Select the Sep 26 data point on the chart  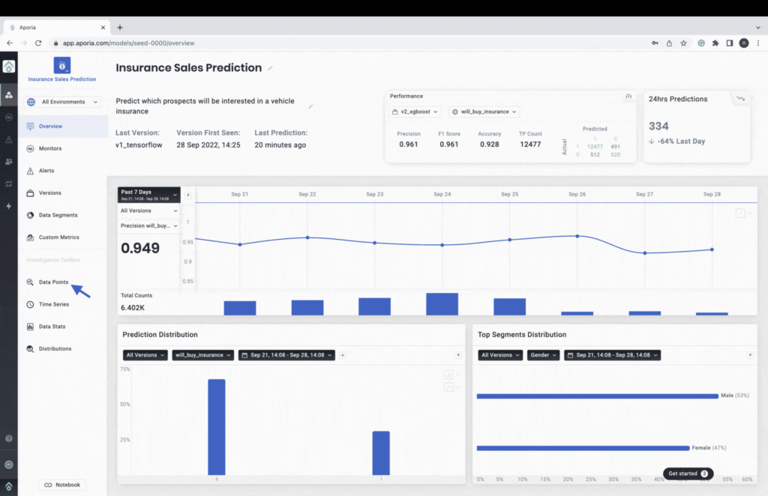577,236
